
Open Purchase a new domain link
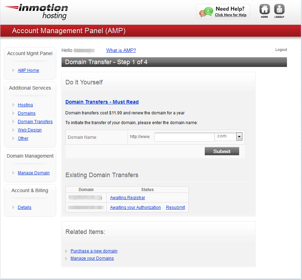point(94,251)
